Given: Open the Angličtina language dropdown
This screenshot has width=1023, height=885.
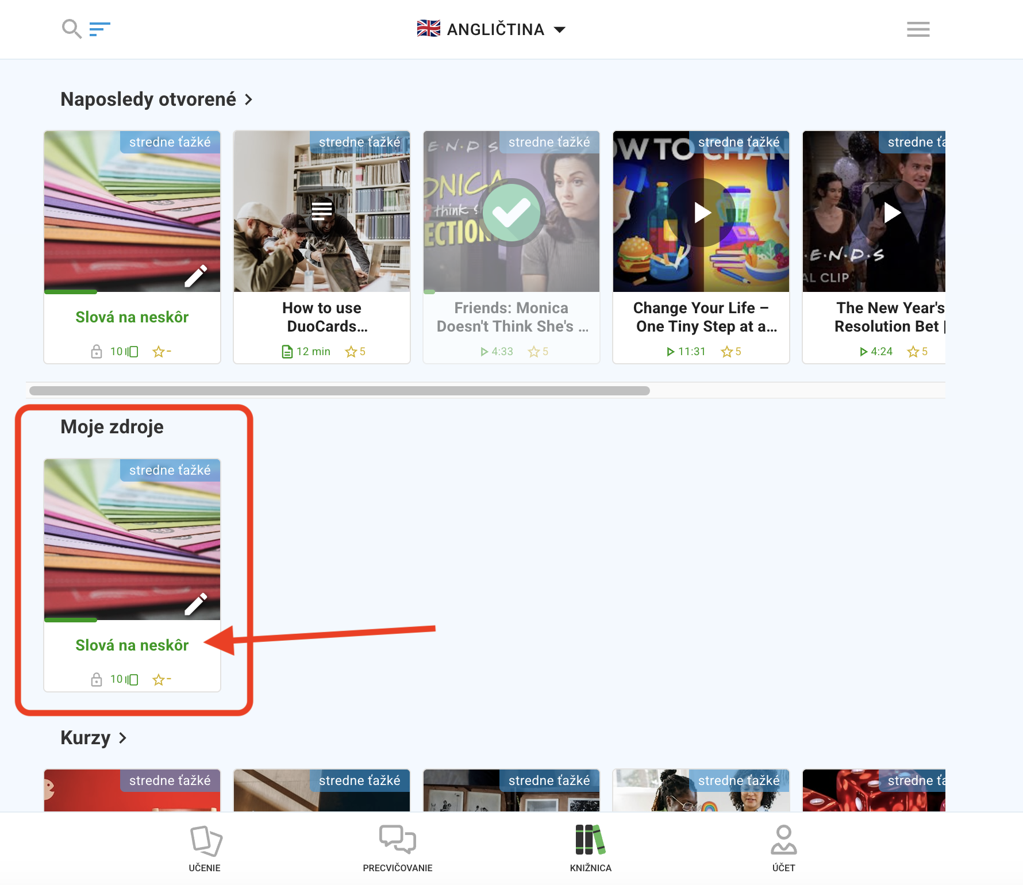Looking at the screenshot, I should 492,29.
